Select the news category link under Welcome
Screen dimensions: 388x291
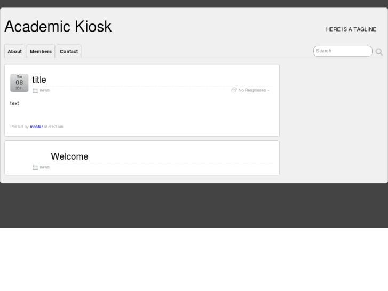45,167
